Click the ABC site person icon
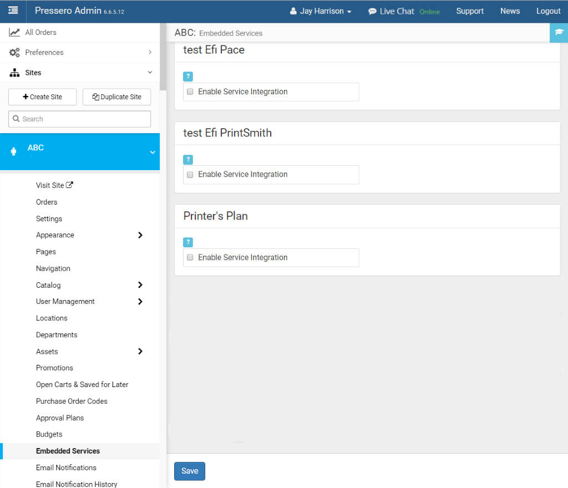The image size is (568, 488). [14, 151]
